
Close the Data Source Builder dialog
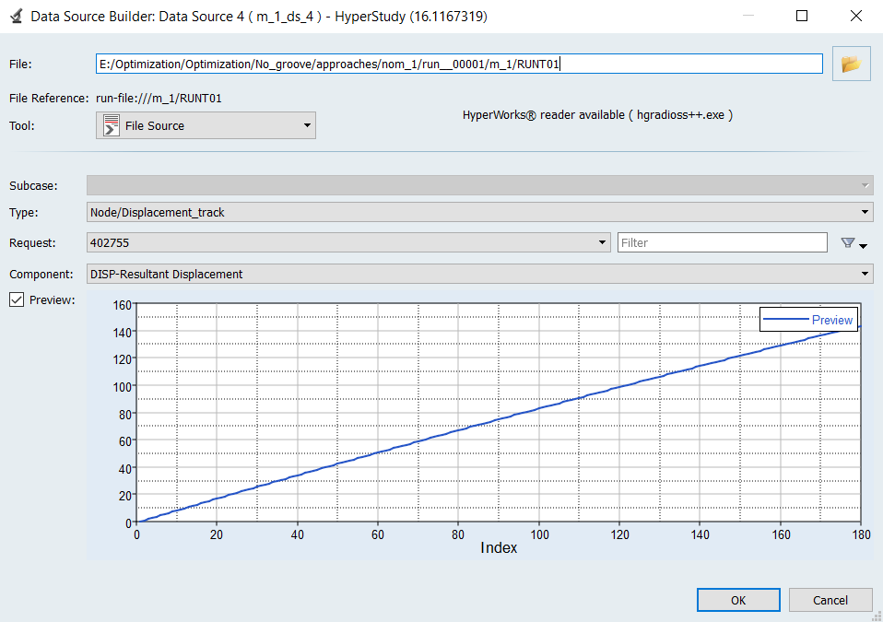(856, 16)
